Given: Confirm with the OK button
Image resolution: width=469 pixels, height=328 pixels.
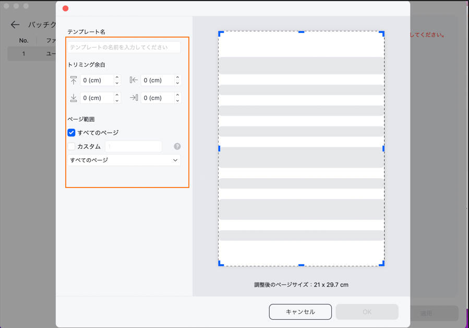Looking at the screenshot, I should [x=367, y=312].
